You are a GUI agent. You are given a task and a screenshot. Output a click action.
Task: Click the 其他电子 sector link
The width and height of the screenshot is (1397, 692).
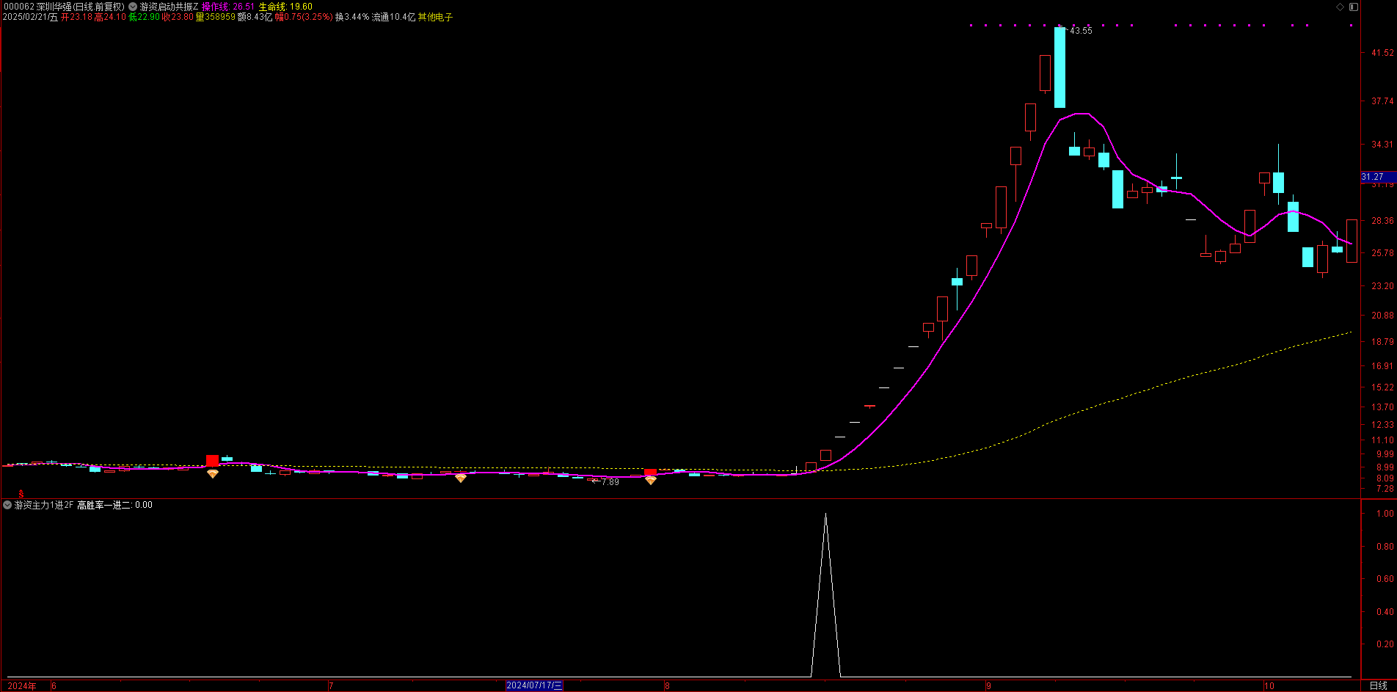coord(436,17)
